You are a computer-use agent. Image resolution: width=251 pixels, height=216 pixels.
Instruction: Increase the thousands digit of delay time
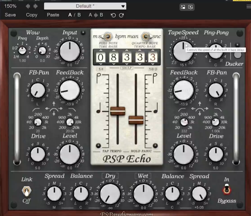(101, 50)
